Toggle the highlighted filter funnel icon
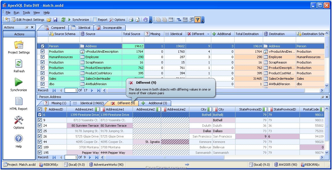 [197, 20]
